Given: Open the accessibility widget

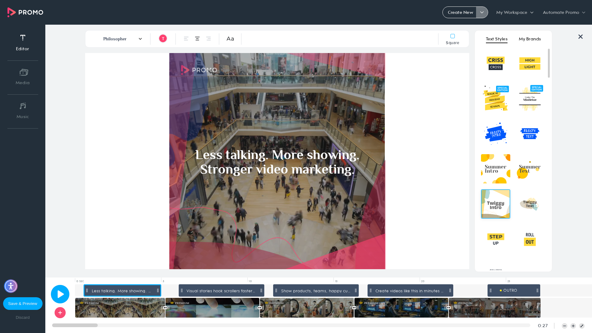Looking at the screenshot, I should [x=11, y=286].
